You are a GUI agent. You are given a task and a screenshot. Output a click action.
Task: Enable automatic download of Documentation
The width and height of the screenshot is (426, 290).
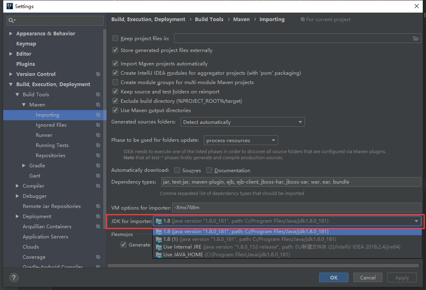[209, 170]
